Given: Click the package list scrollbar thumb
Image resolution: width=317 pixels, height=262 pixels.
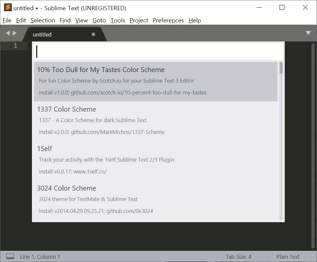Looking at the screenshot, I should pos(281,68).
